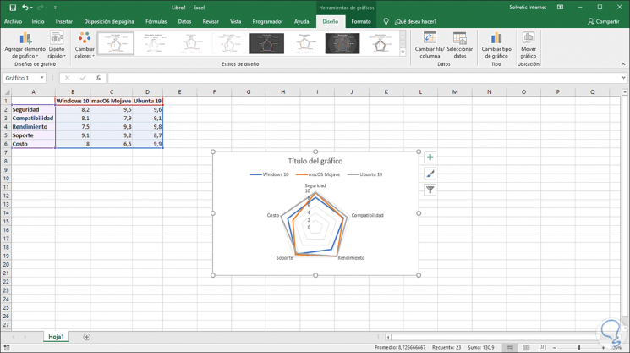Click the insert function fx icon
The image size is (630, 353).
pyautogui.click(x=98, y=78)
